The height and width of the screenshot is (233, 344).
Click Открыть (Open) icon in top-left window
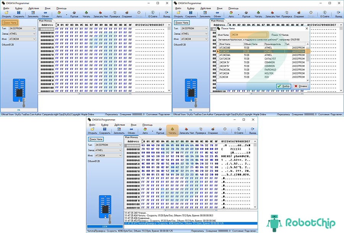tap(6, 14)
